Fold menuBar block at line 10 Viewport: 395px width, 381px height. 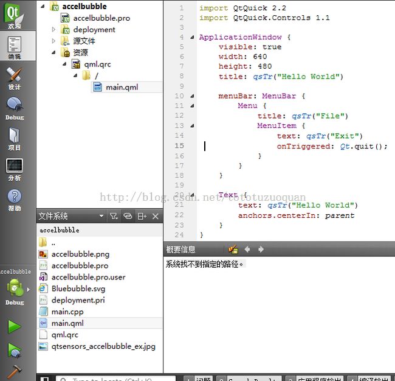[x=192, y=96]
